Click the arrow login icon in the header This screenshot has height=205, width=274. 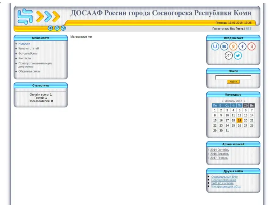63,28
